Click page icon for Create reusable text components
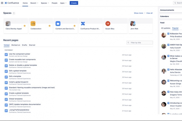Viewport: 182px width, 121px height. (x=6, y=60)
